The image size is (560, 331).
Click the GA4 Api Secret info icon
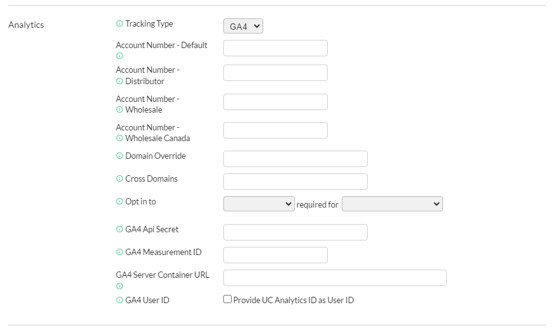click(120, 229)
